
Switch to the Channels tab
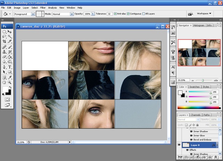click(195, 115)
